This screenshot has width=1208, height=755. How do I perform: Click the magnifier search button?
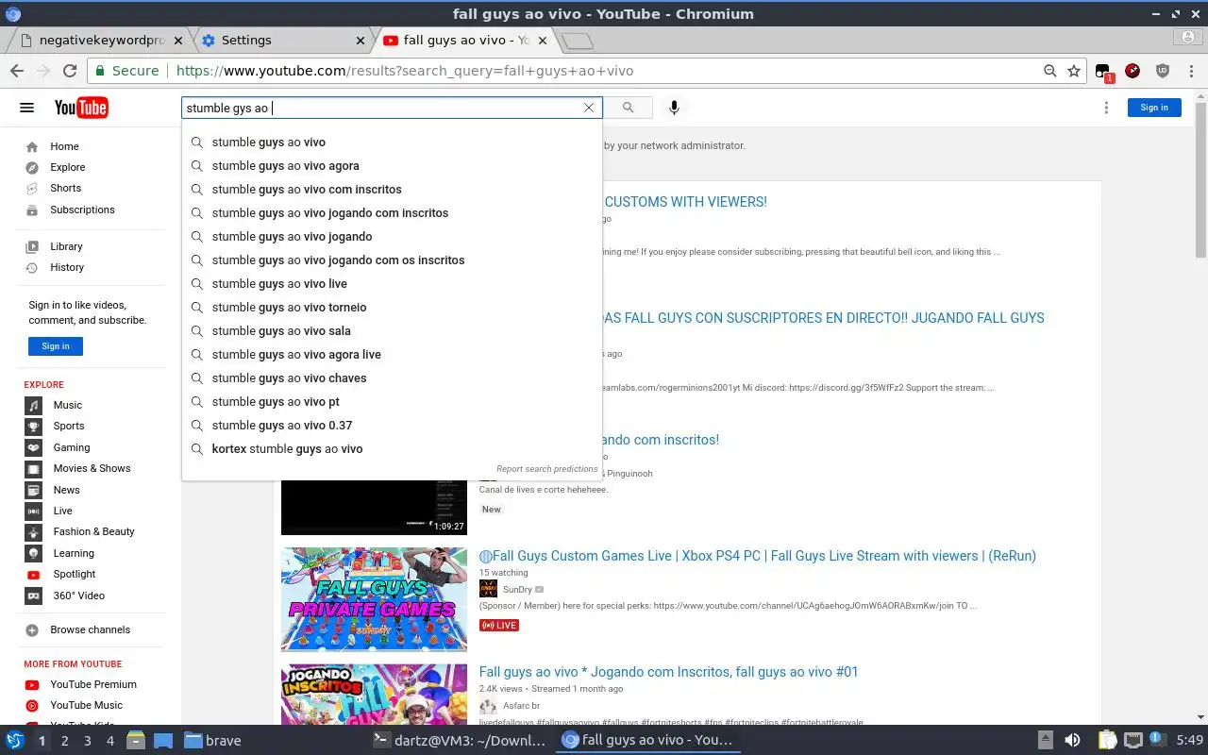coord(629,108)
